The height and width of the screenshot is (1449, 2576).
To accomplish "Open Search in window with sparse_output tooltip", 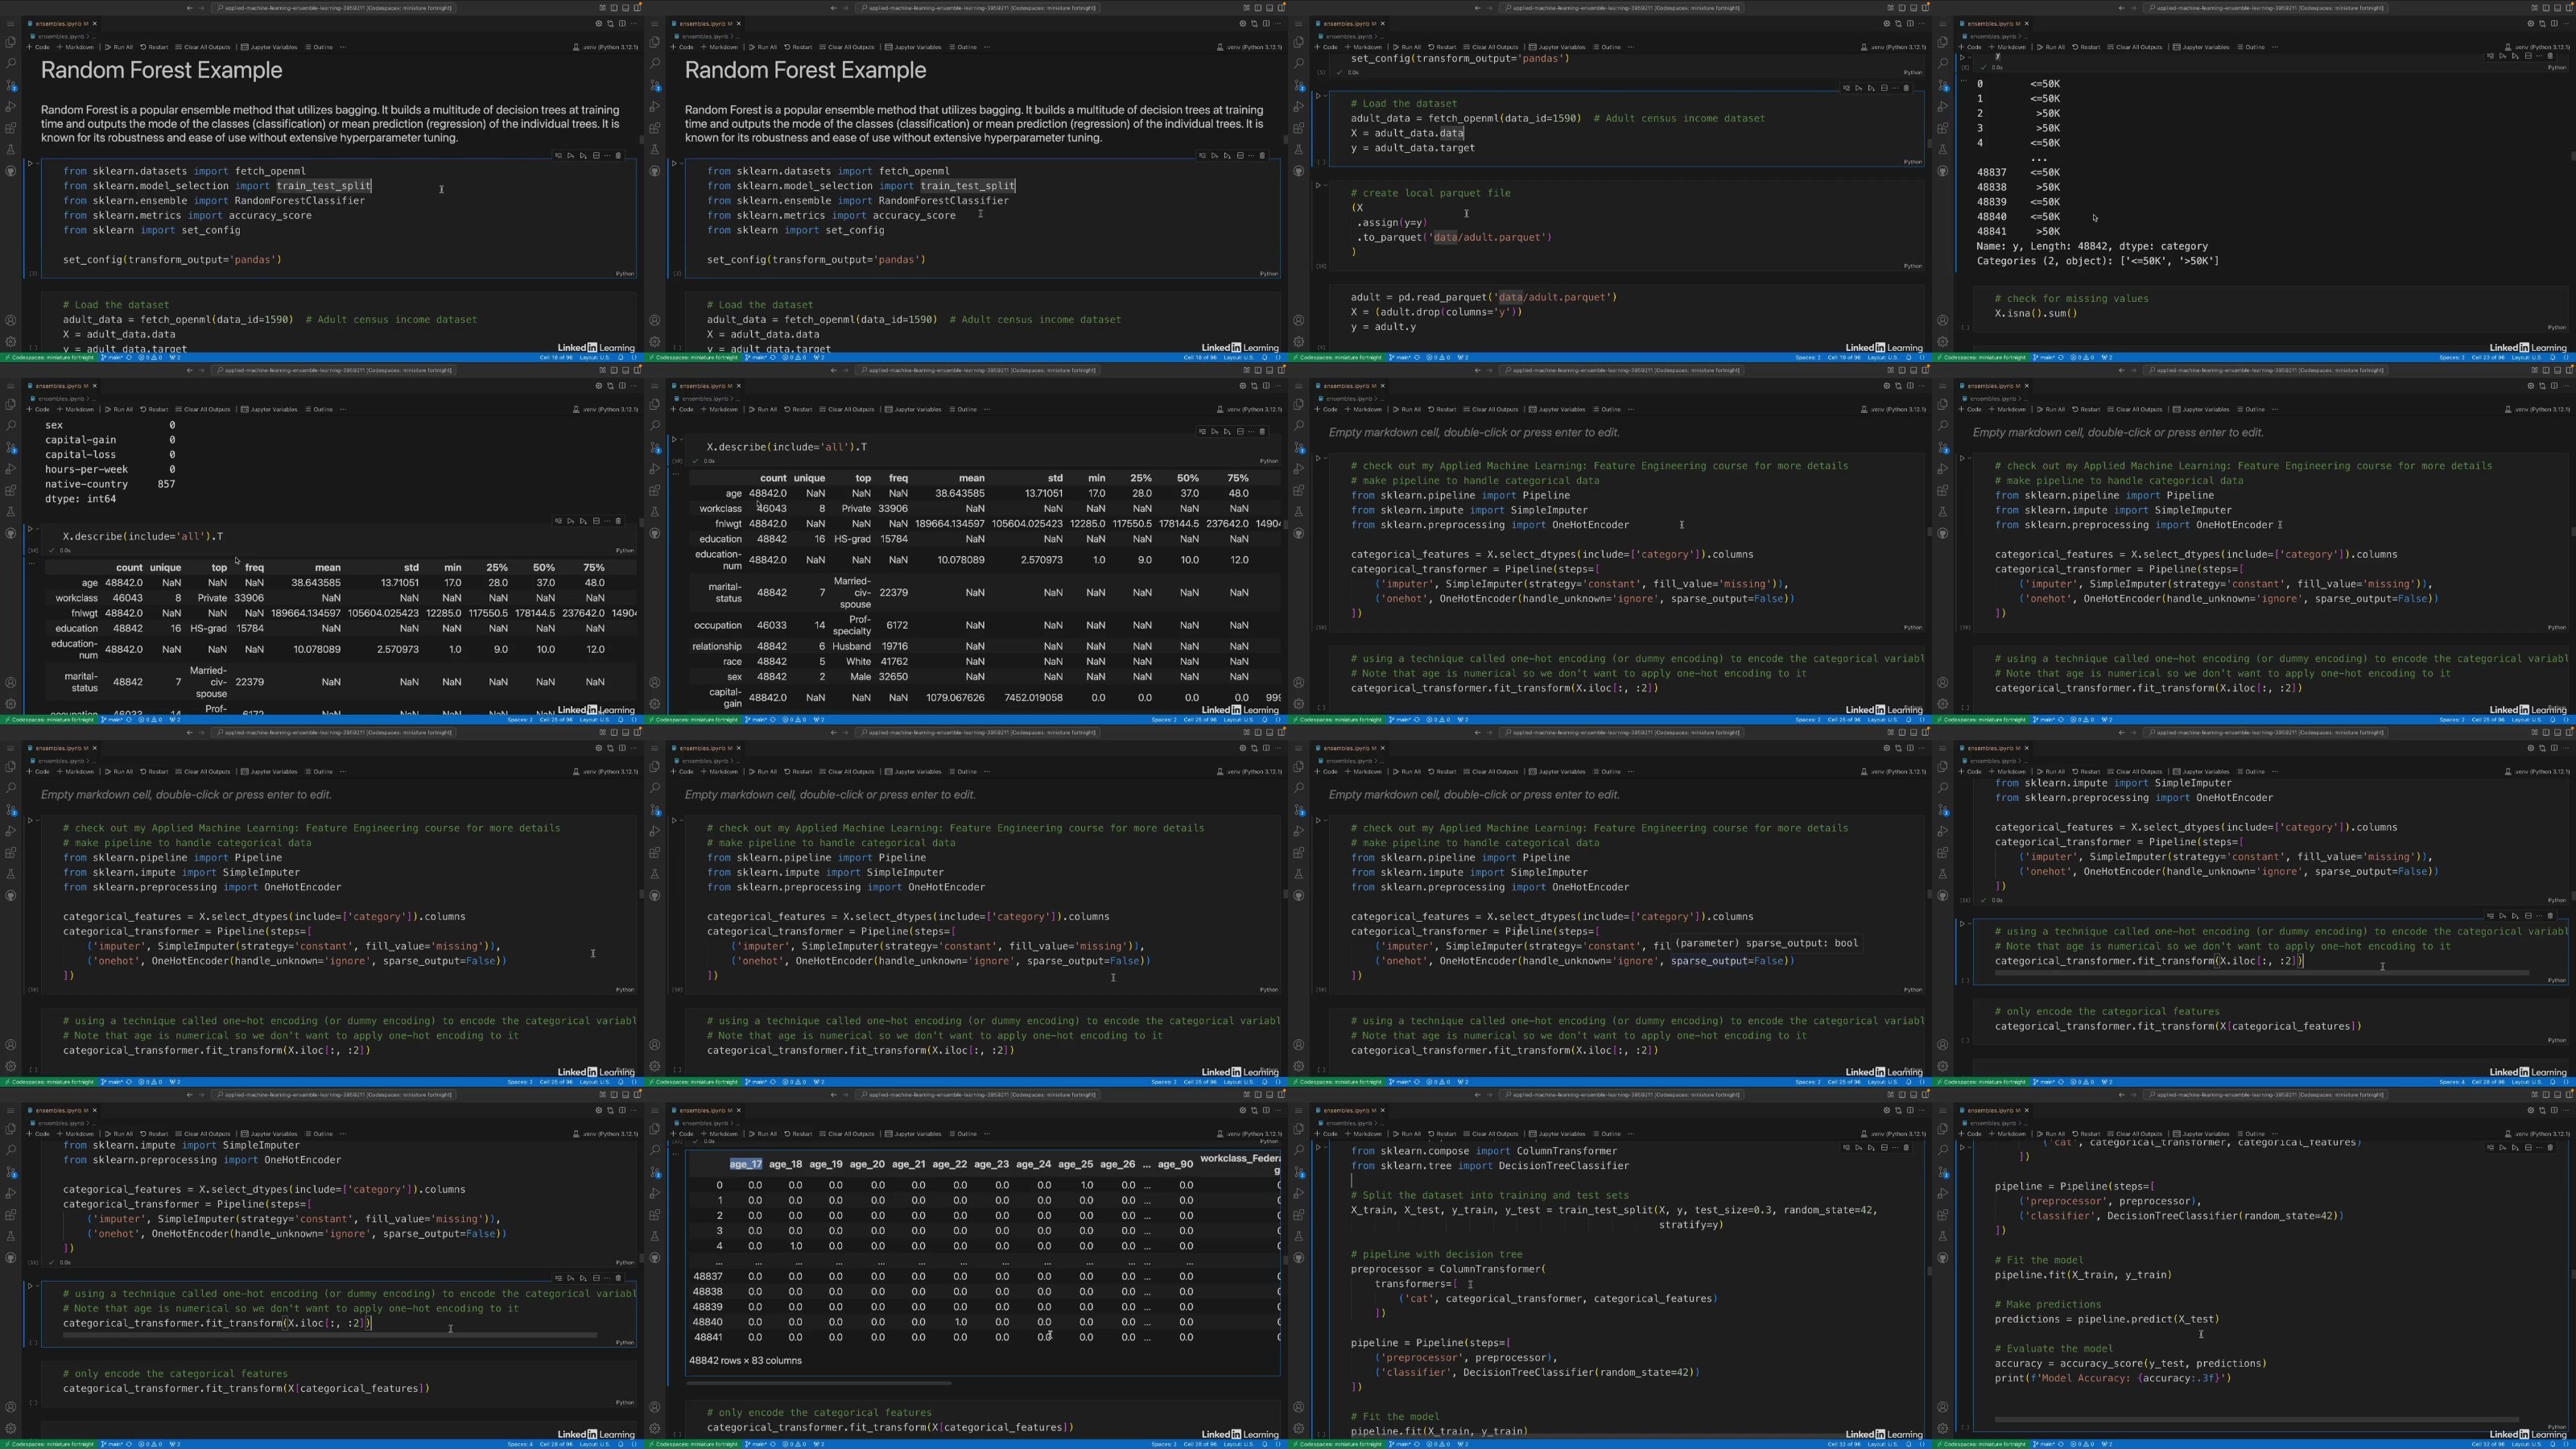I will pos(1299,788).
